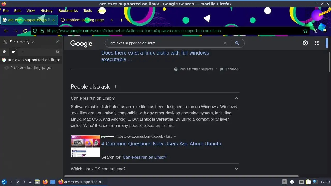This screenshot has width=331, height=186.
Task: Open the History menu
Action: 47,11
